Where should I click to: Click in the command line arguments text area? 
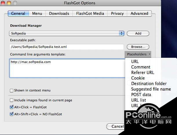point(67,68)
